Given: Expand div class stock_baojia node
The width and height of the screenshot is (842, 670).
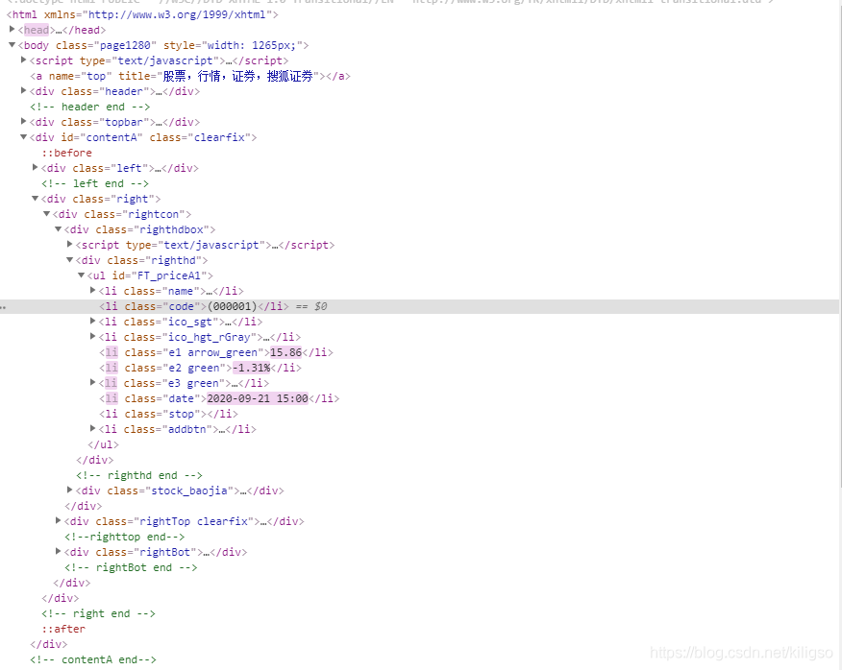Looking at the screenshot, I should point(70,491).
